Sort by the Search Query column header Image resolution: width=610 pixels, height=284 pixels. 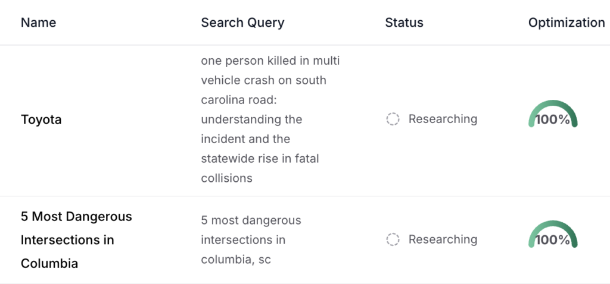[x=242, y=23]
